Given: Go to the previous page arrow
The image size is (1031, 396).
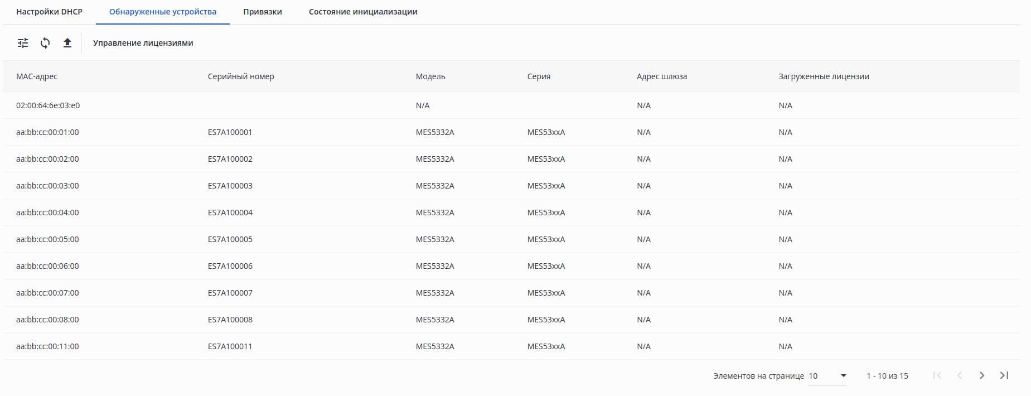Looking at the screenshot, I should tap(960, 375).
